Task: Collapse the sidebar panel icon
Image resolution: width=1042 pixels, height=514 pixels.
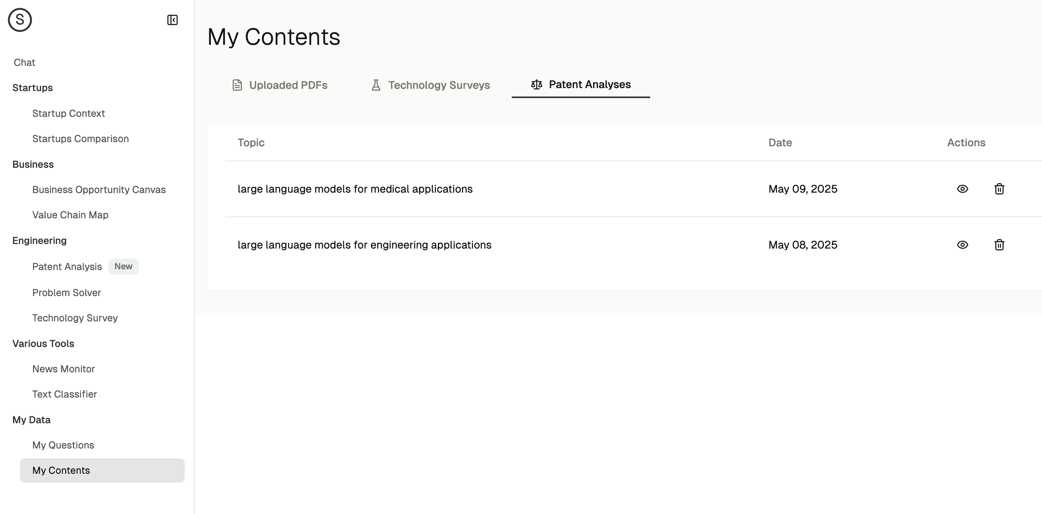Action: pos(172,20)
